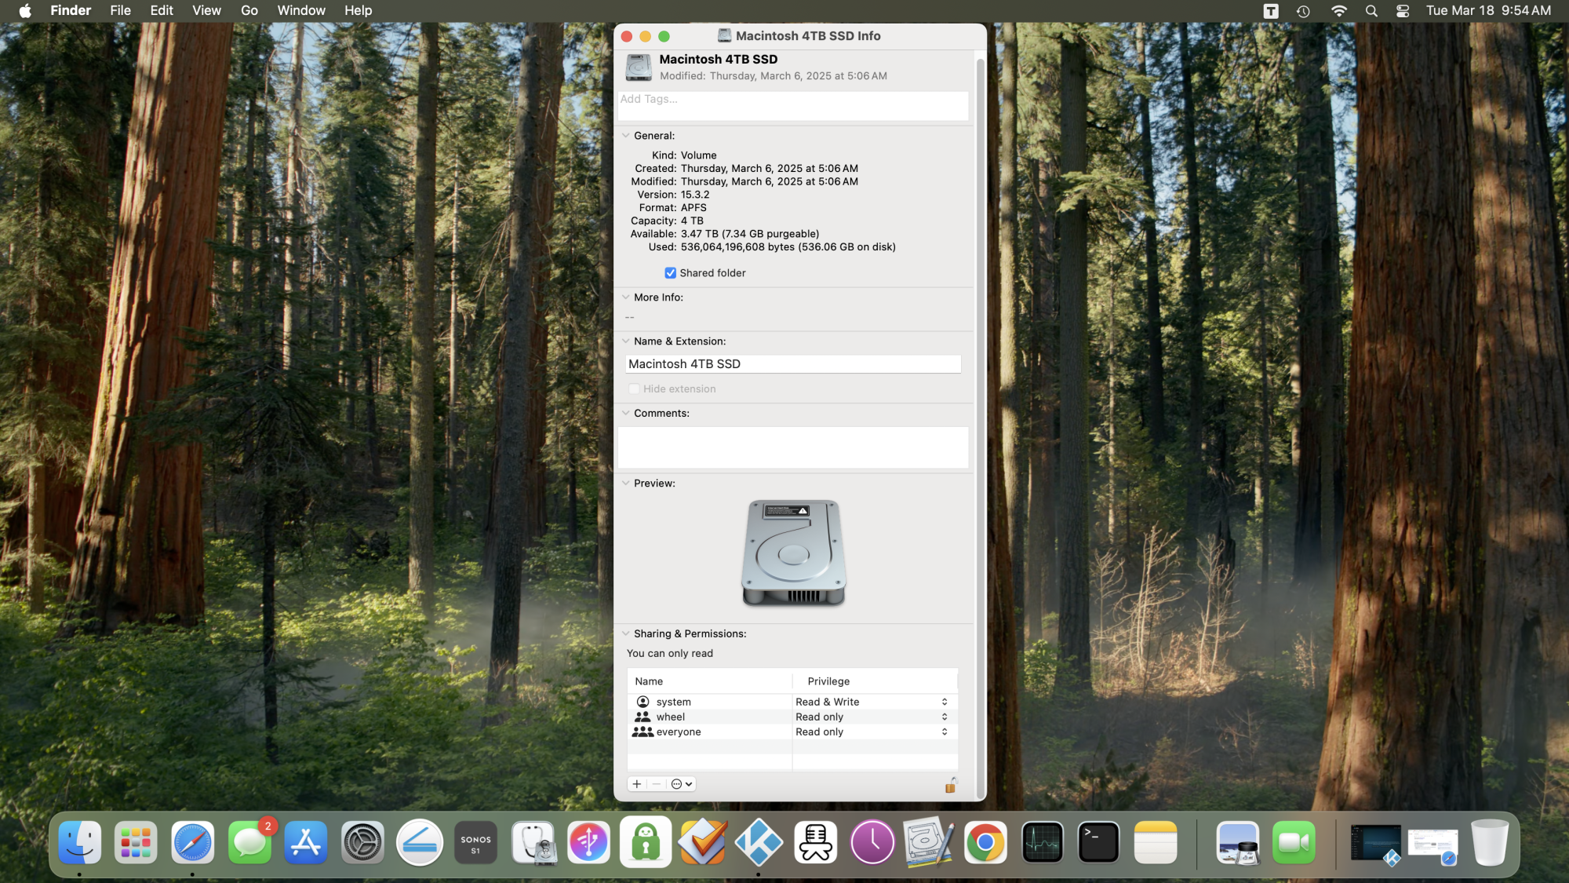Change the system privilege from Read & Write
Viewport: 1569px width, 883px height.
pos(871,702)
